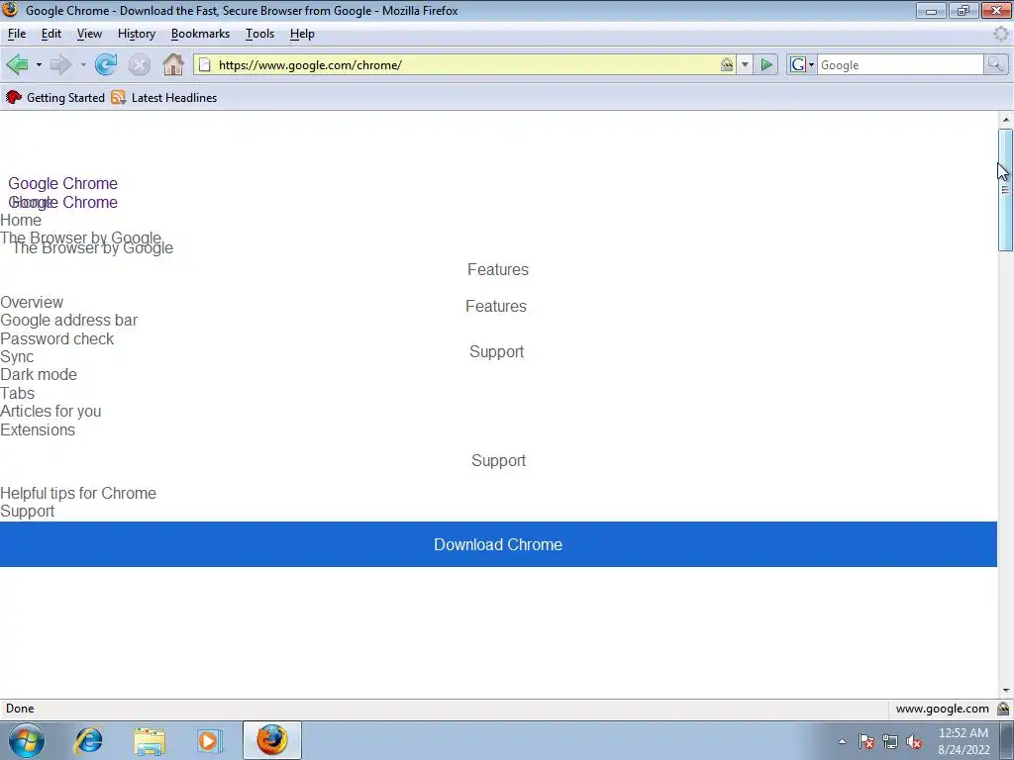
Task: Open the Windows Start orb
Action: click(27, 740)
